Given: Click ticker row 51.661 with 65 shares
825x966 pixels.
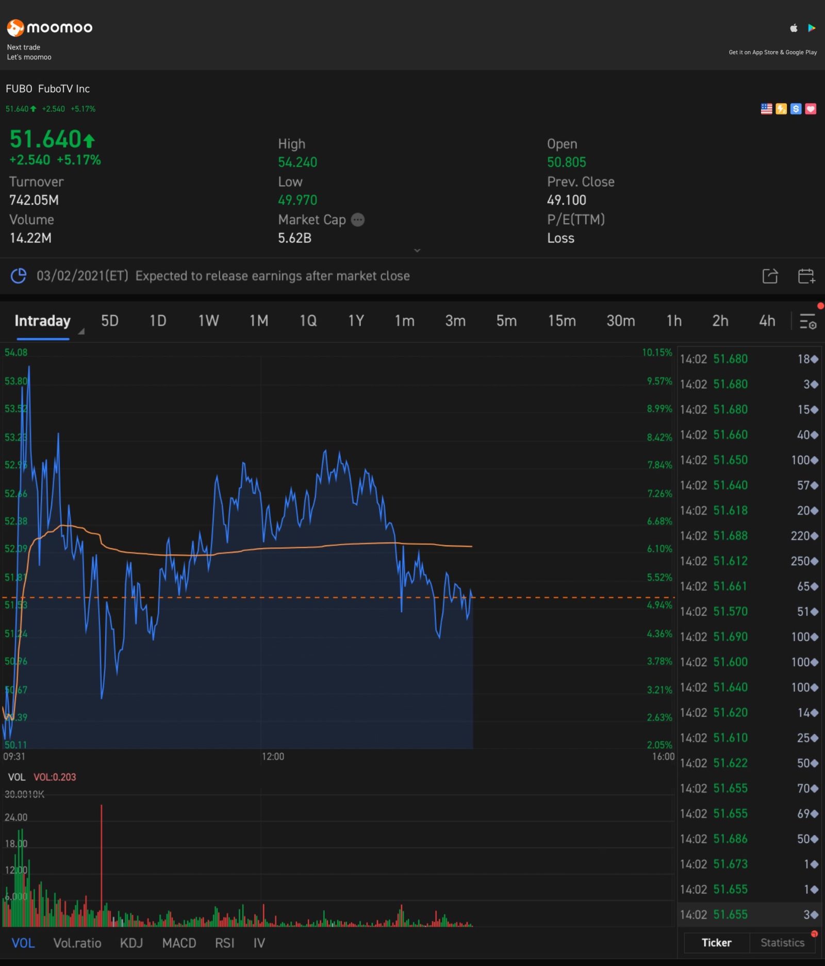Looking at the screenshot, I should (749, 586).
